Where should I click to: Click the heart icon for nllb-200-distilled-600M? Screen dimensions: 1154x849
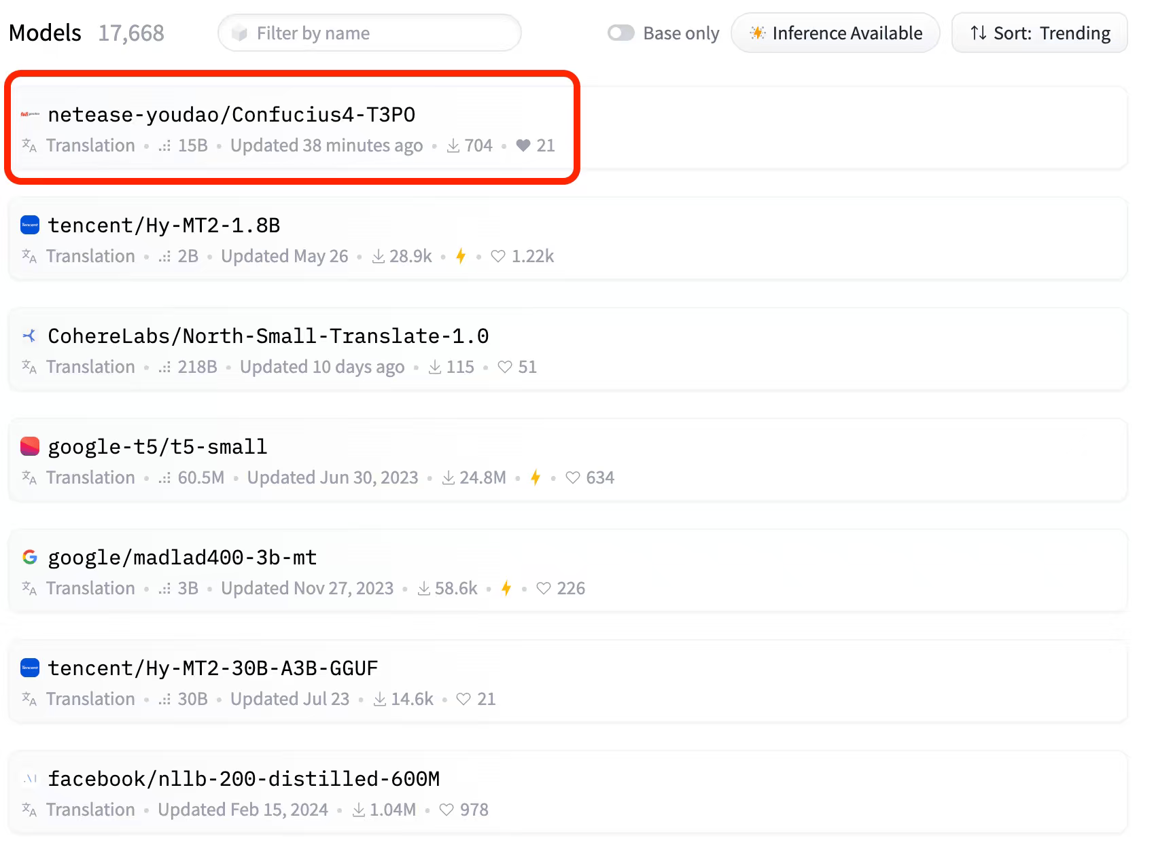(447, 810)
